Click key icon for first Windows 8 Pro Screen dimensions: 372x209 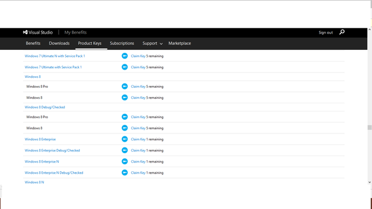(124, 87)
